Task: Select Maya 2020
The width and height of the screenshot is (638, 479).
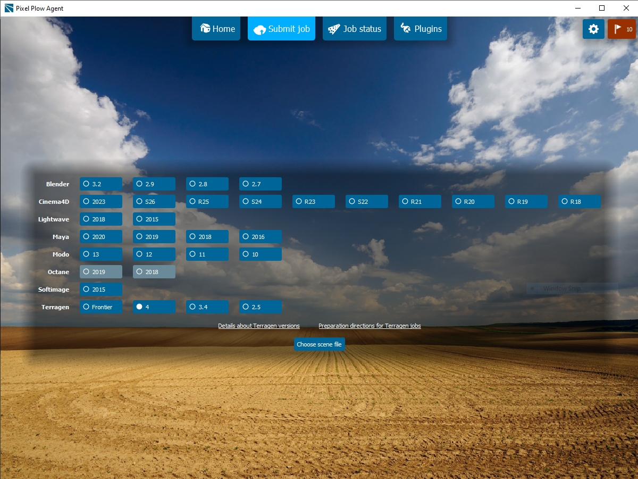Action: point(101,237)
